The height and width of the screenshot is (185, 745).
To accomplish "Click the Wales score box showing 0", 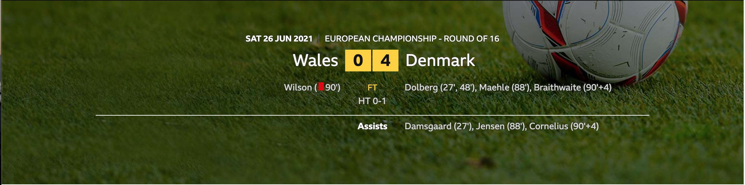I will pyautogui.click(x=358, y=61).
